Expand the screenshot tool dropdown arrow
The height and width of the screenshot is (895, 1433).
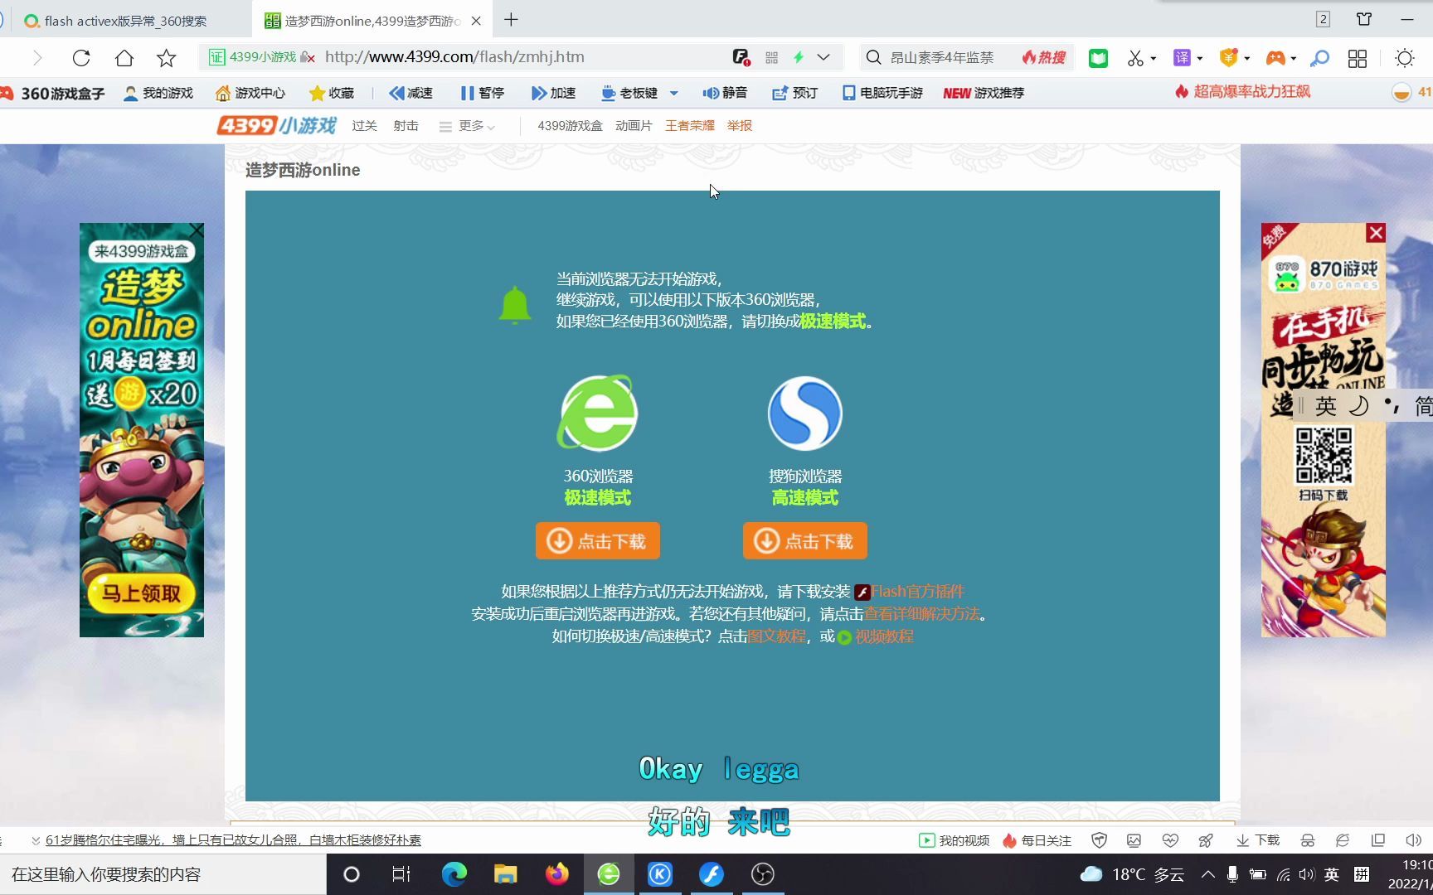coord(1154,59)
